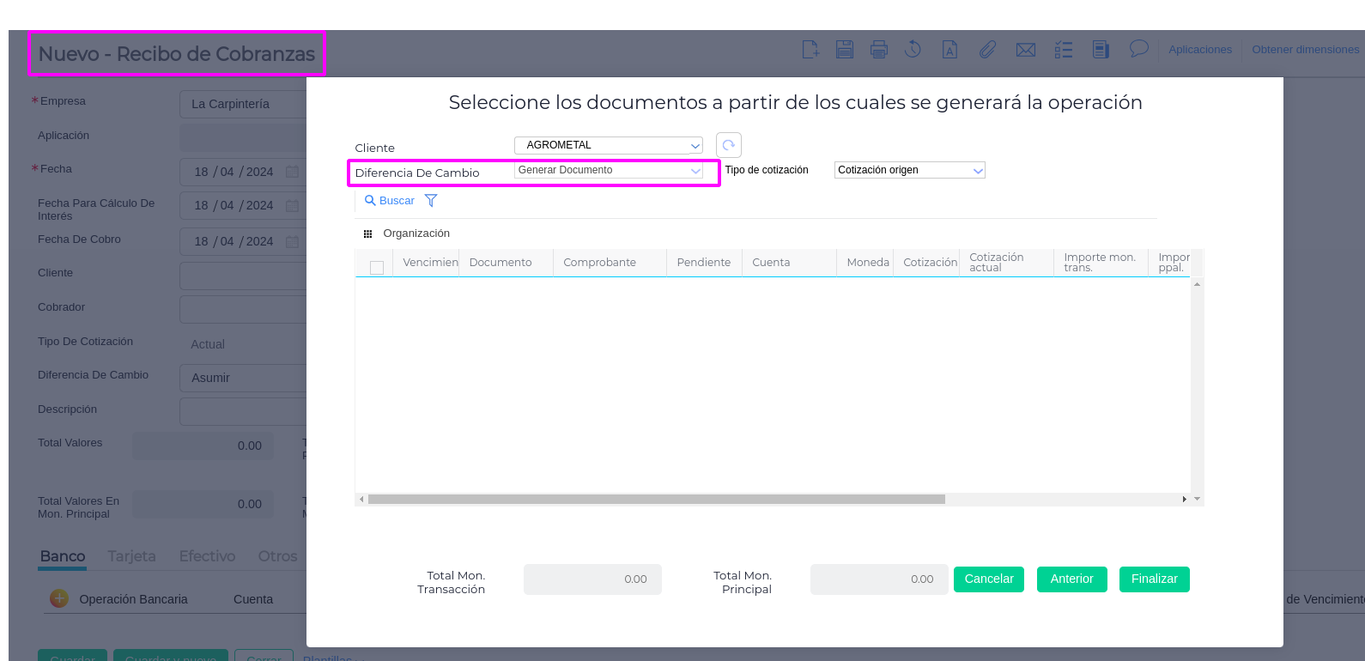Switch to the Tarjeta tab

[132, 556]
